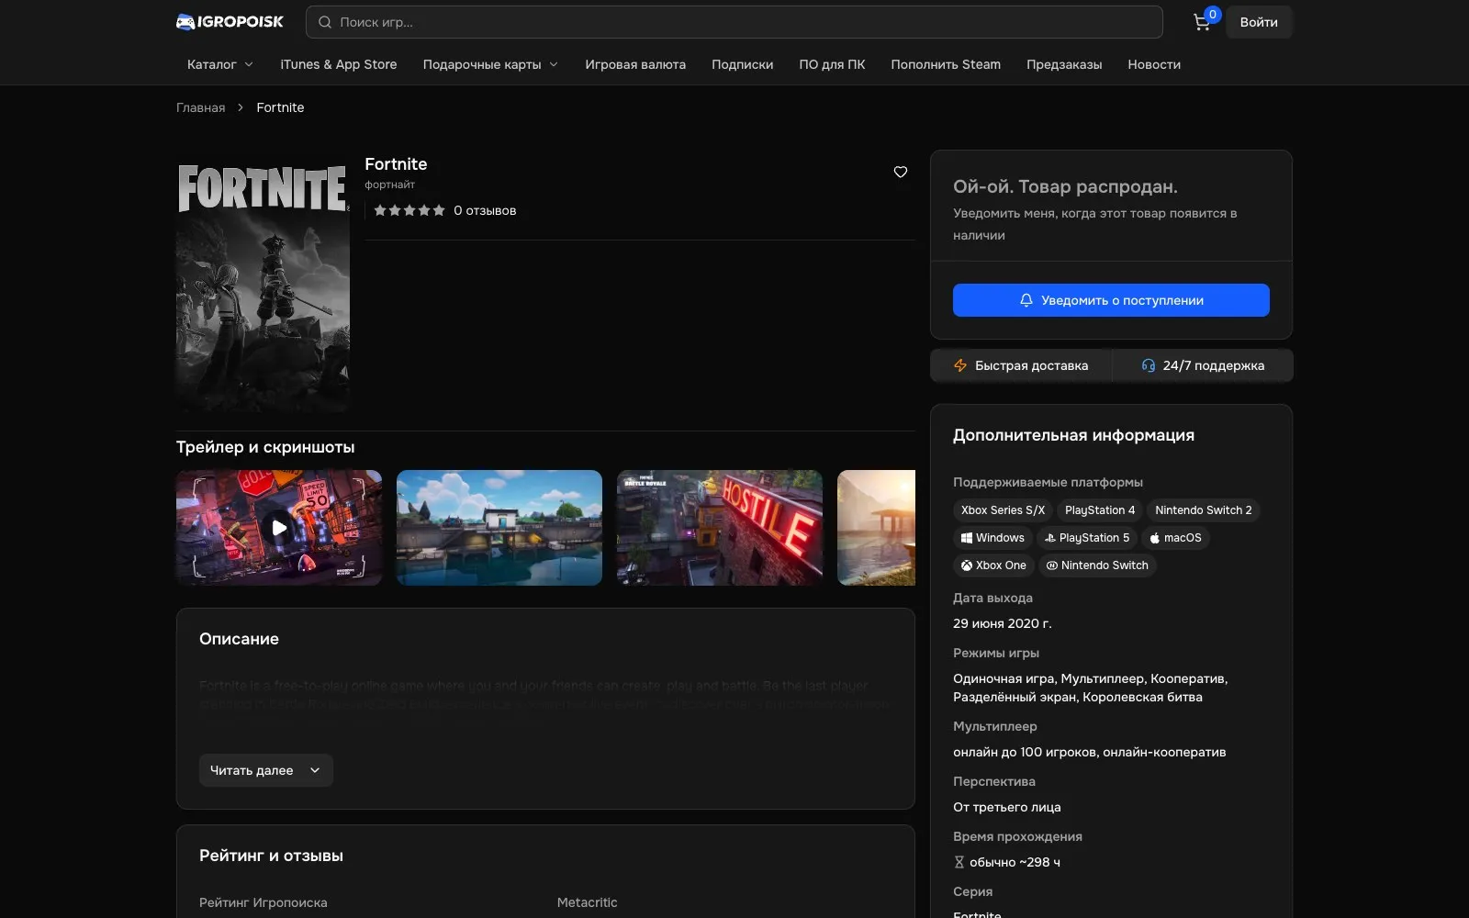Screen dimensions: 1469x918
Task: Click the PlayStation 5 logo icon
Action: point(1050,538)
